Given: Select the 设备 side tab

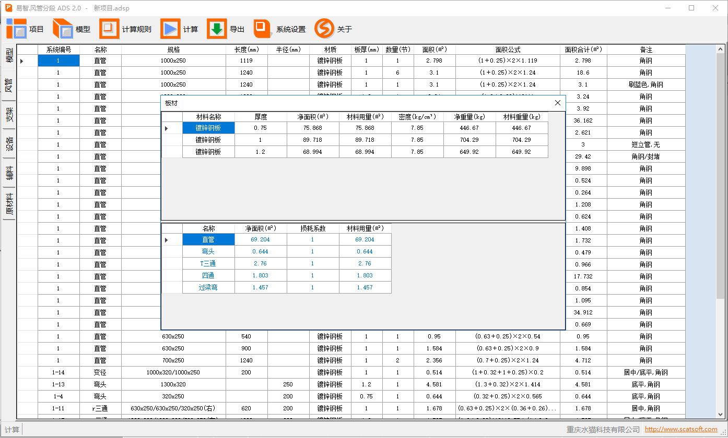Looking at the screenshot, I should pyautogui.click(x=9, y=143).
